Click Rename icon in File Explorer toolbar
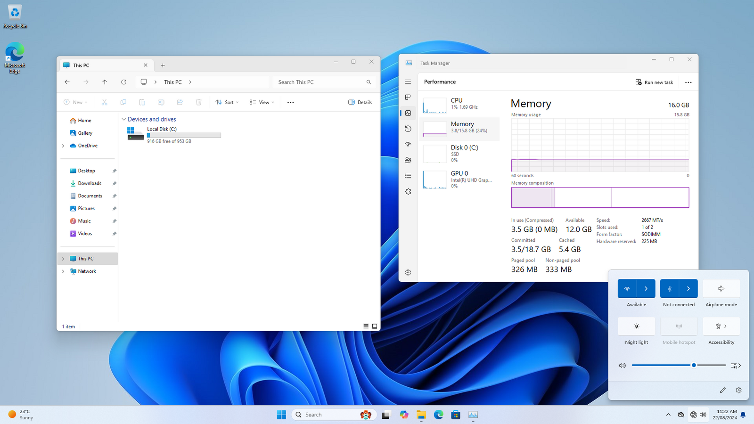Screen dimensions: 754x424 (x=161, y=102)
